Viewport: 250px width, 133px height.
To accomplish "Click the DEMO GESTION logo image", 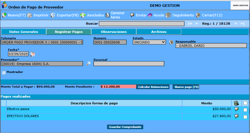I will (x=240, y=6).
